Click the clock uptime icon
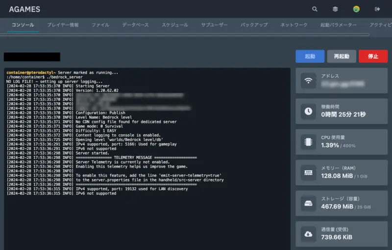 pos(308,111)
